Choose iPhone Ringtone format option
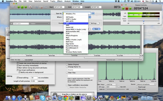This screenshot has height=101, width=163. 76,35
